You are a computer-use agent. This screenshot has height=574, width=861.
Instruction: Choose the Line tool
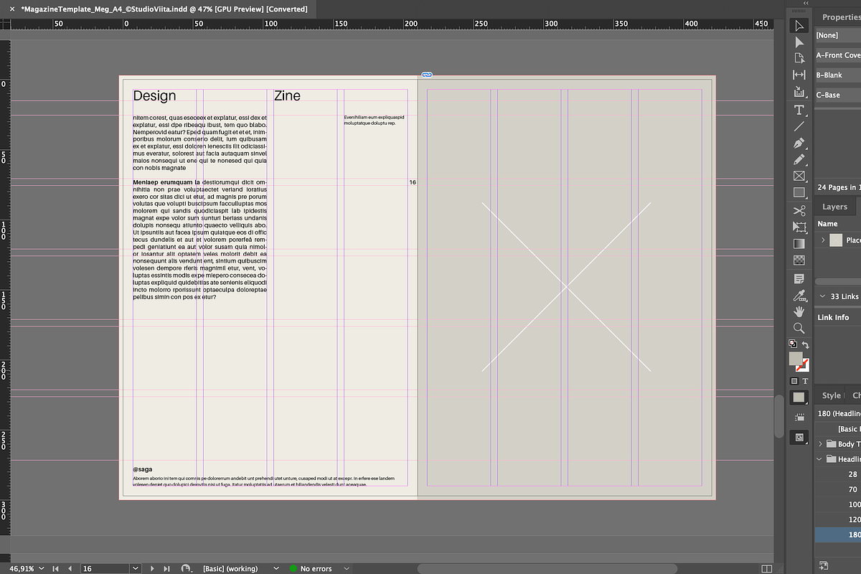799,126
